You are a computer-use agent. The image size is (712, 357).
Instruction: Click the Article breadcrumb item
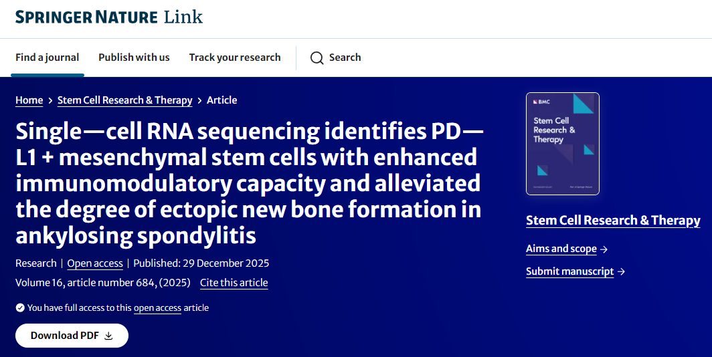click(x=221, y=100)
